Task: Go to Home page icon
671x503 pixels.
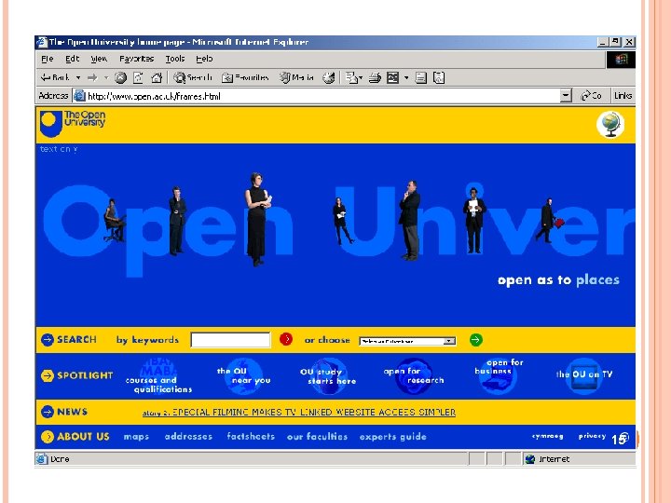Action: (x=157, y=77)
